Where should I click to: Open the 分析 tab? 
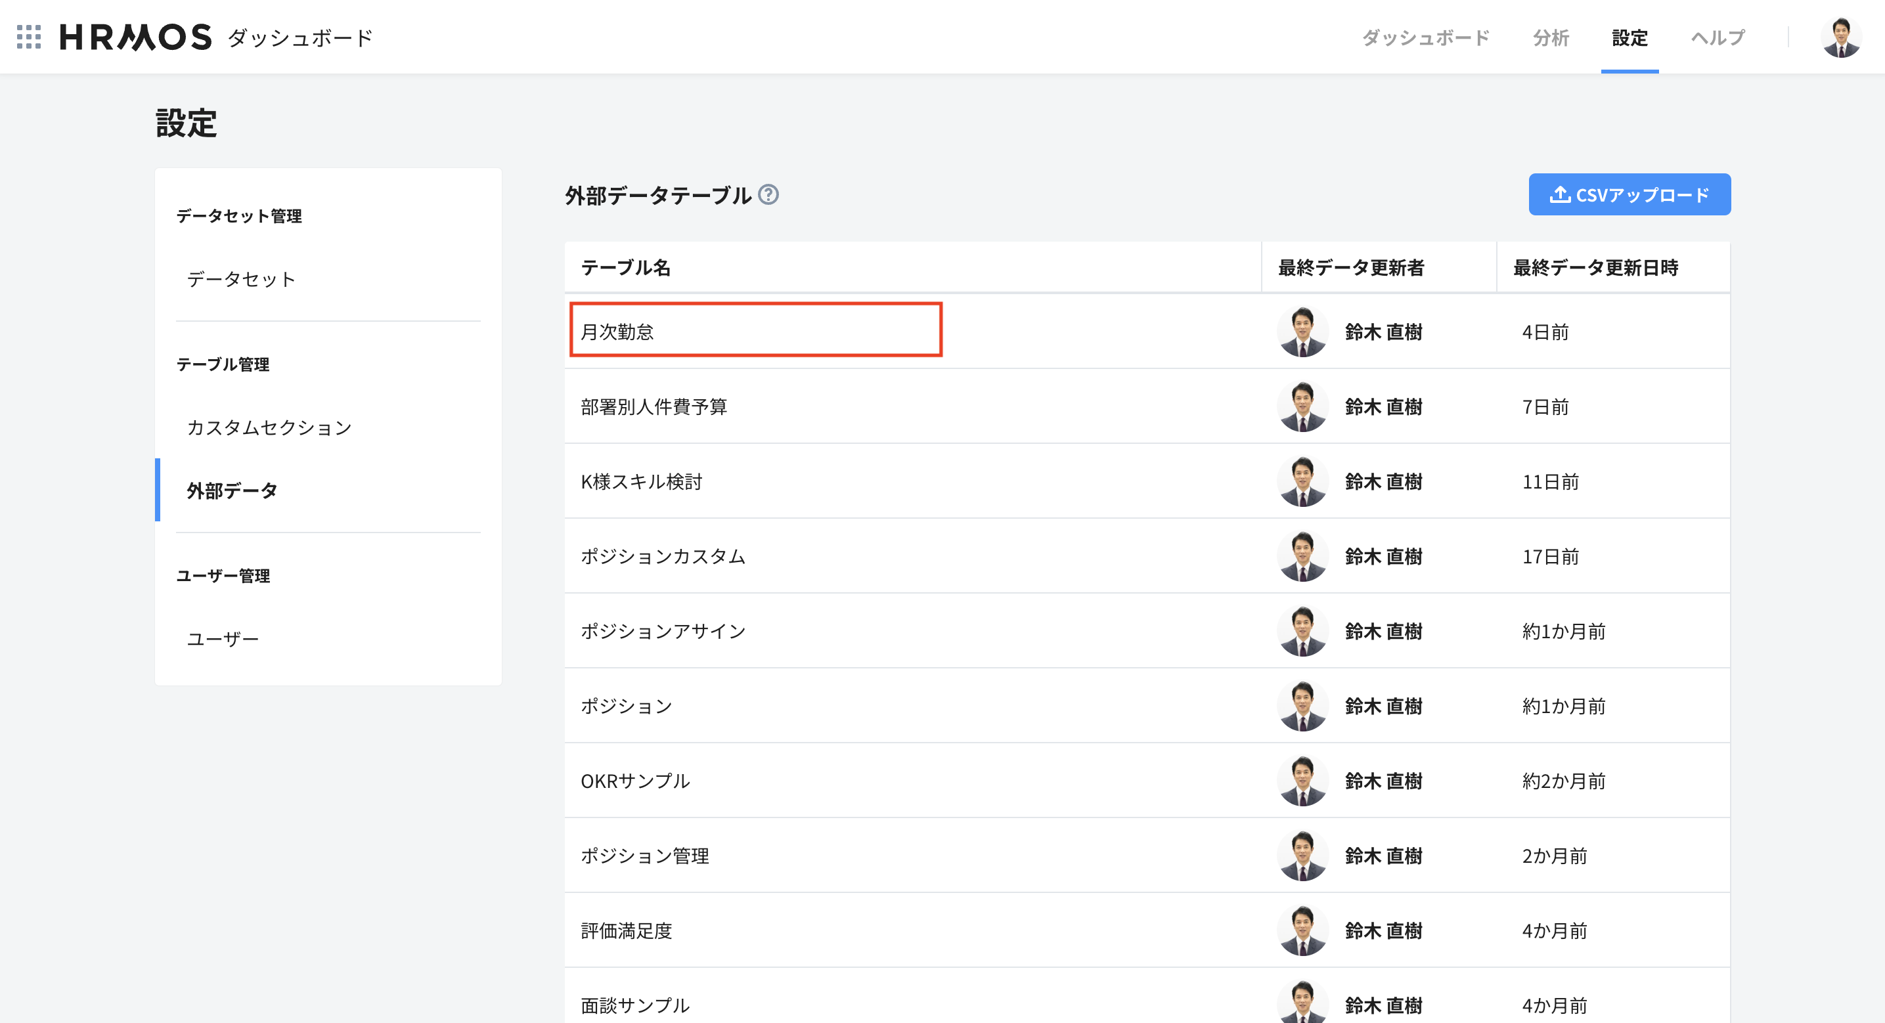[x=1551, y=37]
